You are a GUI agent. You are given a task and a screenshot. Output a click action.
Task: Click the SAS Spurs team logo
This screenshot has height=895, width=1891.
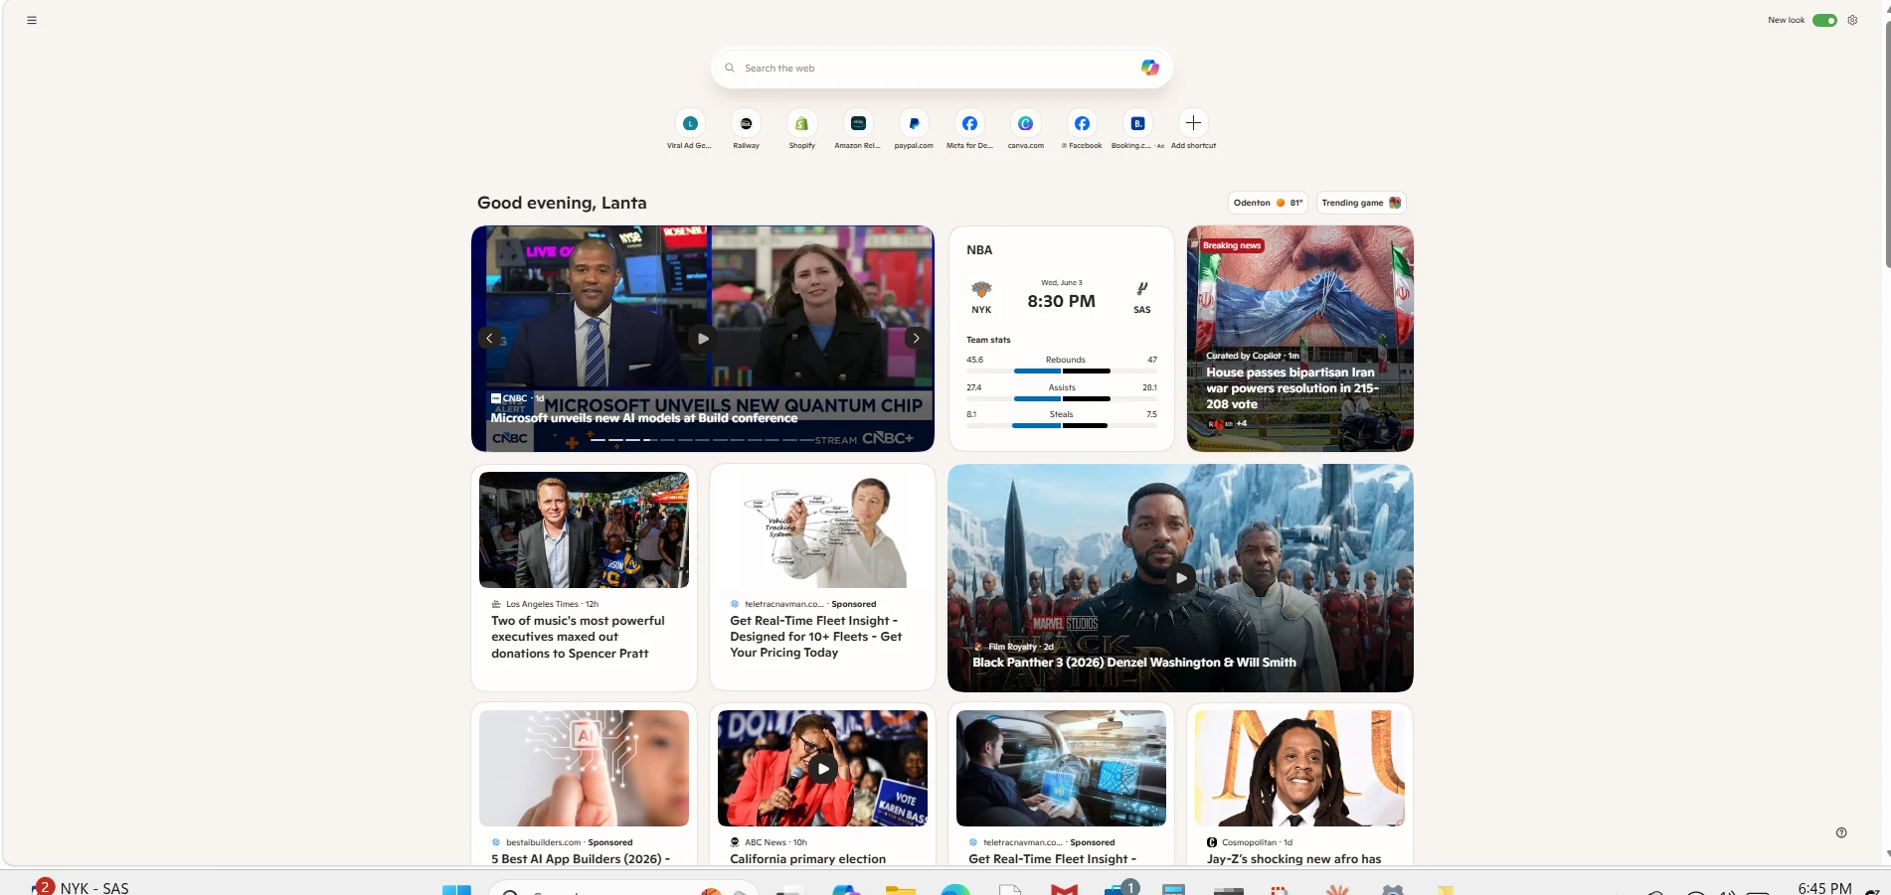pos(1142,289)
